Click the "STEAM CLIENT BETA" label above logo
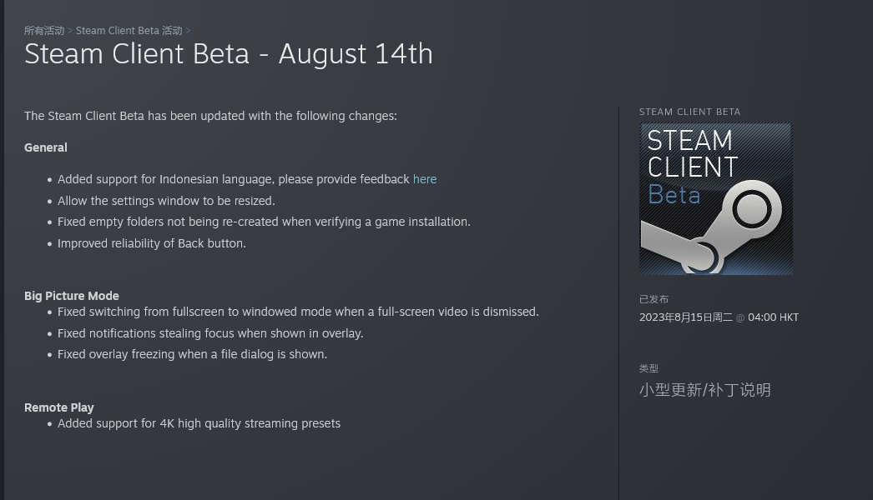The image size is (873, 500). pyautogui.click(x=689, y=112)
